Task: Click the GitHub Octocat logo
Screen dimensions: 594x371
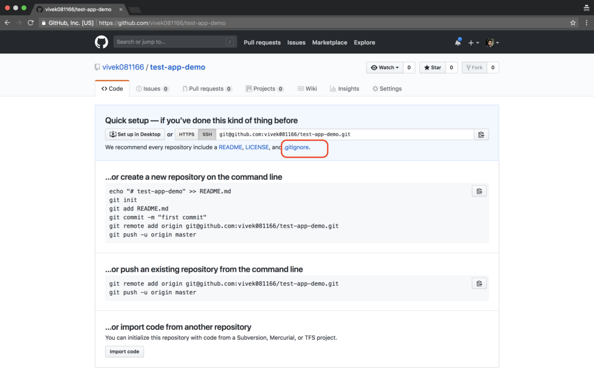Action: 101,42
